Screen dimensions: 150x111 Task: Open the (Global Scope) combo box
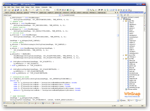tap(32, 15)
